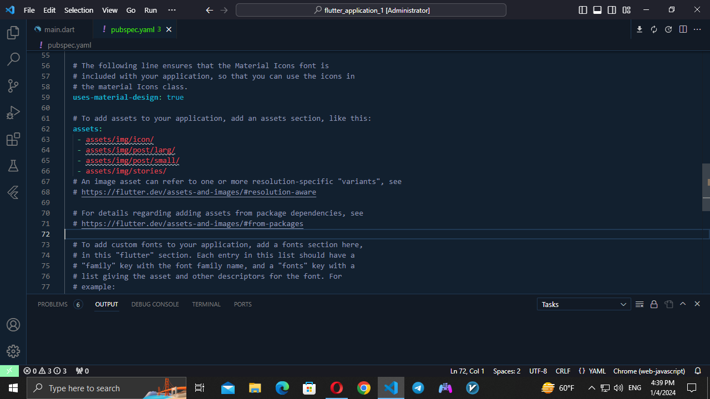The image size is (710, 399).
Task: Change encoding via UTF-8 status item
Action: point(538,371)
